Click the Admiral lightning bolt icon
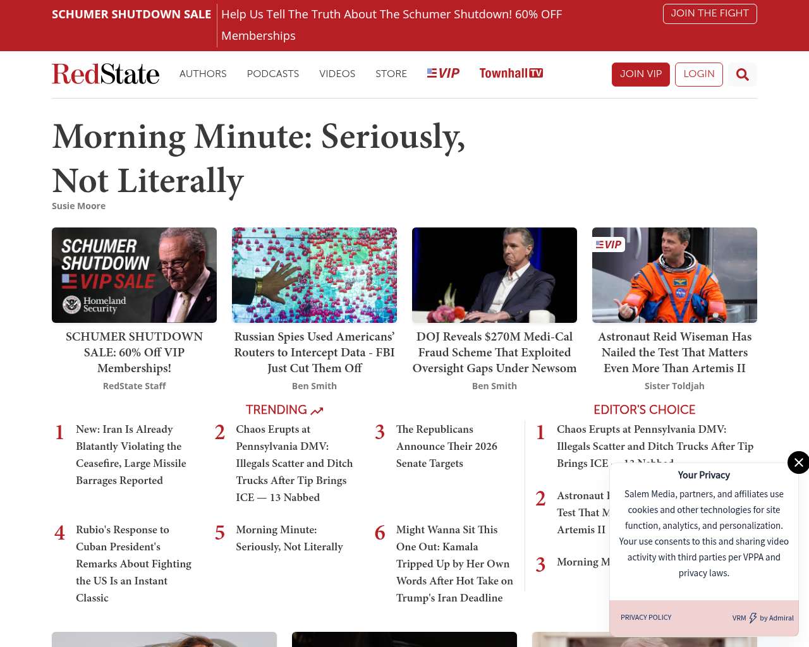The image size is (809, 647). coord(753,618)
